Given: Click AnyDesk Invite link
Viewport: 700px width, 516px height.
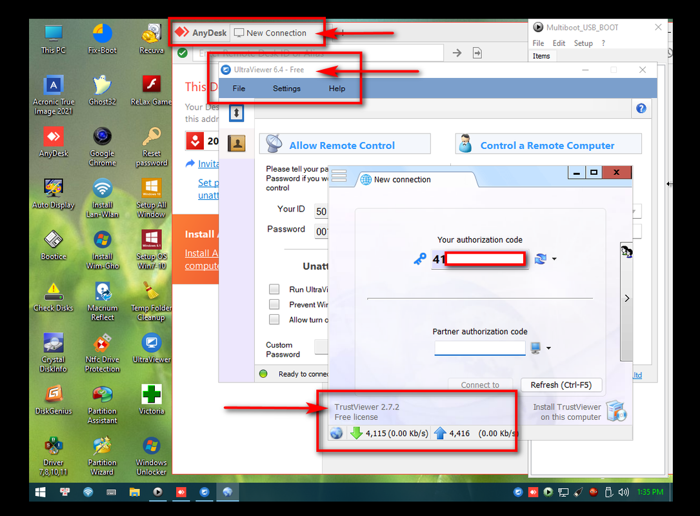Looking at the screenshot, I should tap(208, 164).
